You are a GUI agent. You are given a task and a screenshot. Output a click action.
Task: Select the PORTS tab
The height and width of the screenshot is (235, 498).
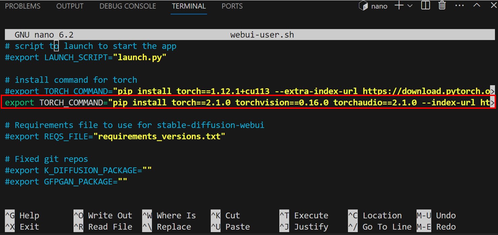coord(232,6)
